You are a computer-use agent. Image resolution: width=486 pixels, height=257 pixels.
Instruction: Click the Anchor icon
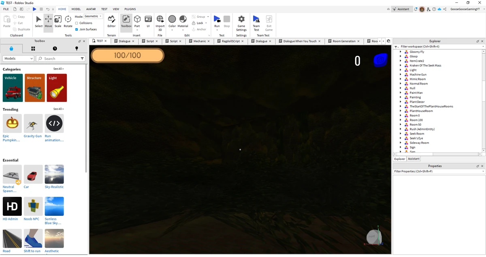pyautogui.click(x=194, y=29)
